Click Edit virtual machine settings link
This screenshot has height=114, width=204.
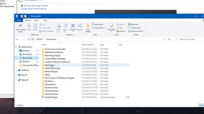(x=35, y=9)
